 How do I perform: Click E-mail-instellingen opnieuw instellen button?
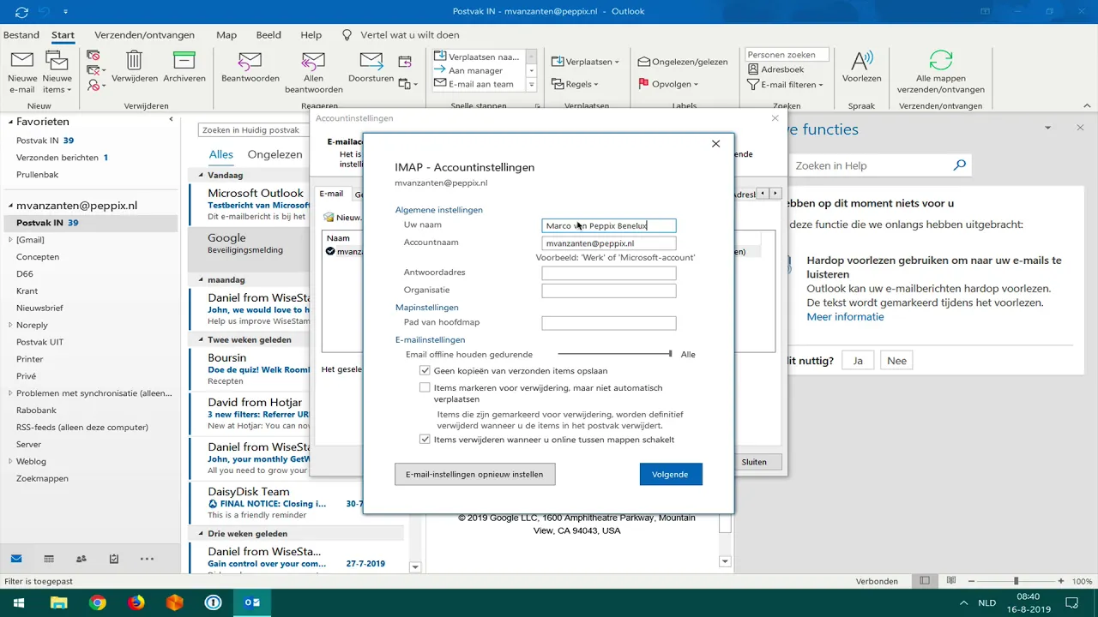pyautogui.click(x=474, y=474)
